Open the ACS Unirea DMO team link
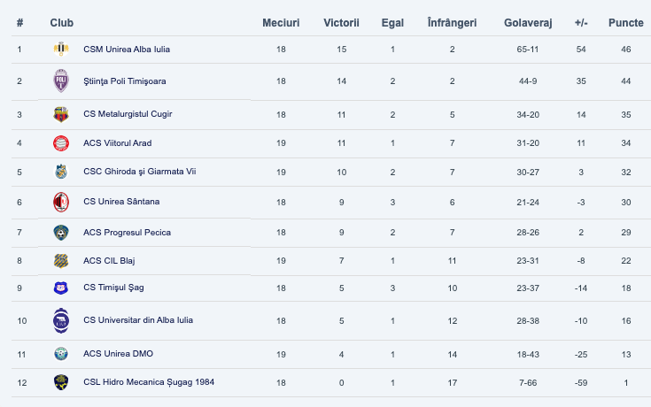Image resolution: width=651 pixels, height=407 pixels. click(x=118, y=354)
